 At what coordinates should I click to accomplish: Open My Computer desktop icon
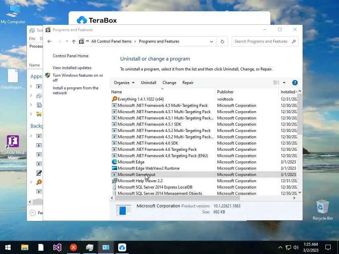(13, 14)
